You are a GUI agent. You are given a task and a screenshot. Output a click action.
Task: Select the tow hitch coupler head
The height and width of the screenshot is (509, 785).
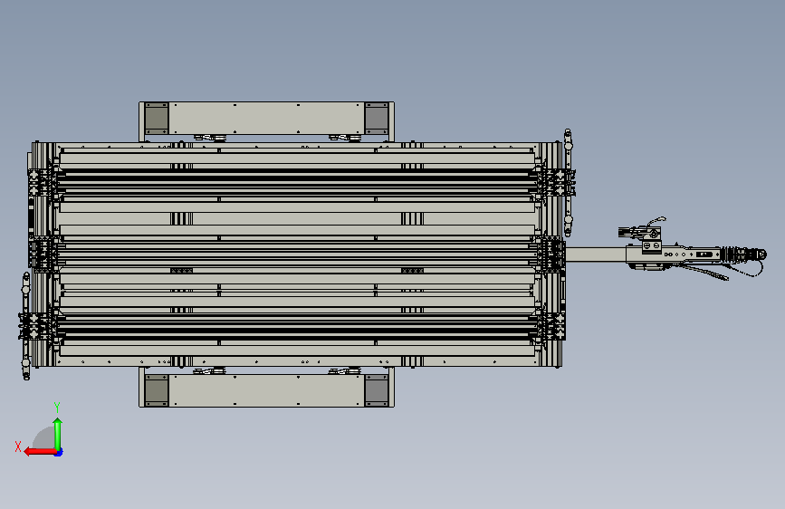[x=742, y=254]
